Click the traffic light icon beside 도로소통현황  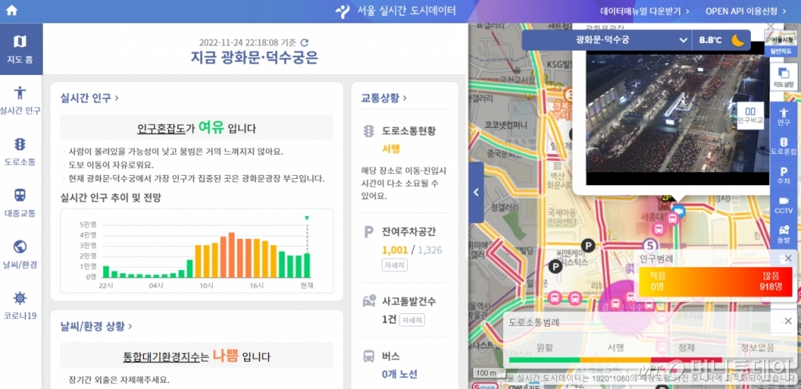point(368,131)
